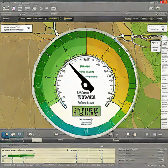Click the round white button beside the blue icon group
Screen dimensions: 168x168
point(30,134)
